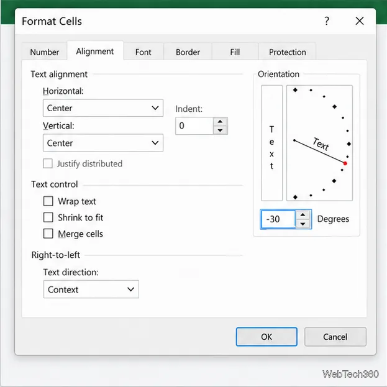387x387 pixels.
Task: Set orientation to bottom -90-degree diamond marker
Action: point(295,197)
